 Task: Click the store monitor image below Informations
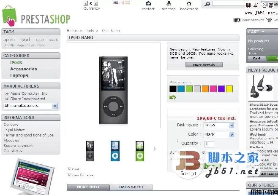[x=32, y=177]
